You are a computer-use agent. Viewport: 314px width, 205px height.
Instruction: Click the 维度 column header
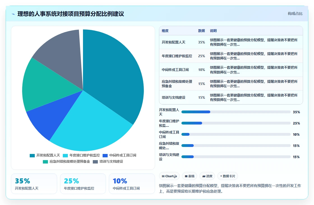pyautogui.click(x=165, y=31)
